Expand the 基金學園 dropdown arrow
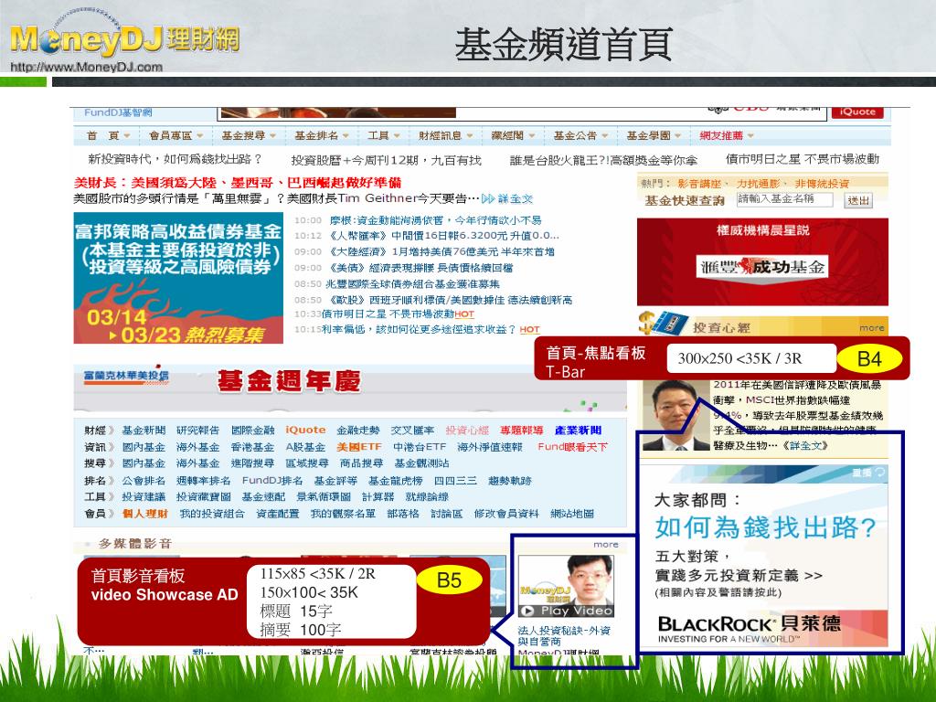936x702 pixels. 677,136
